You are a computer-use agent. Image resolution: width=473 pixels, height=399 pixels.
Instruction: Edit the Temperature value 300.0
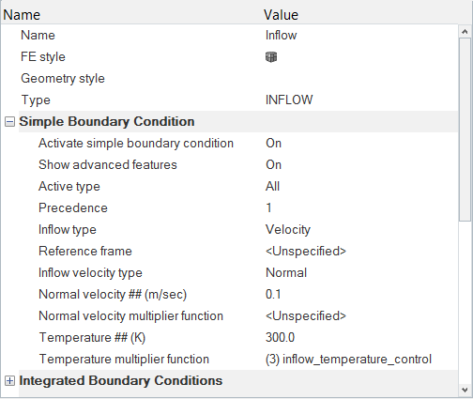[x=280, y=338]
